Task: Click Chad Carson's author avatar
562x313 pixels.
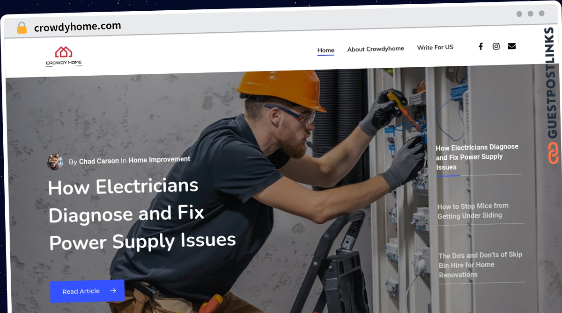Action: (x=55, y=162)
